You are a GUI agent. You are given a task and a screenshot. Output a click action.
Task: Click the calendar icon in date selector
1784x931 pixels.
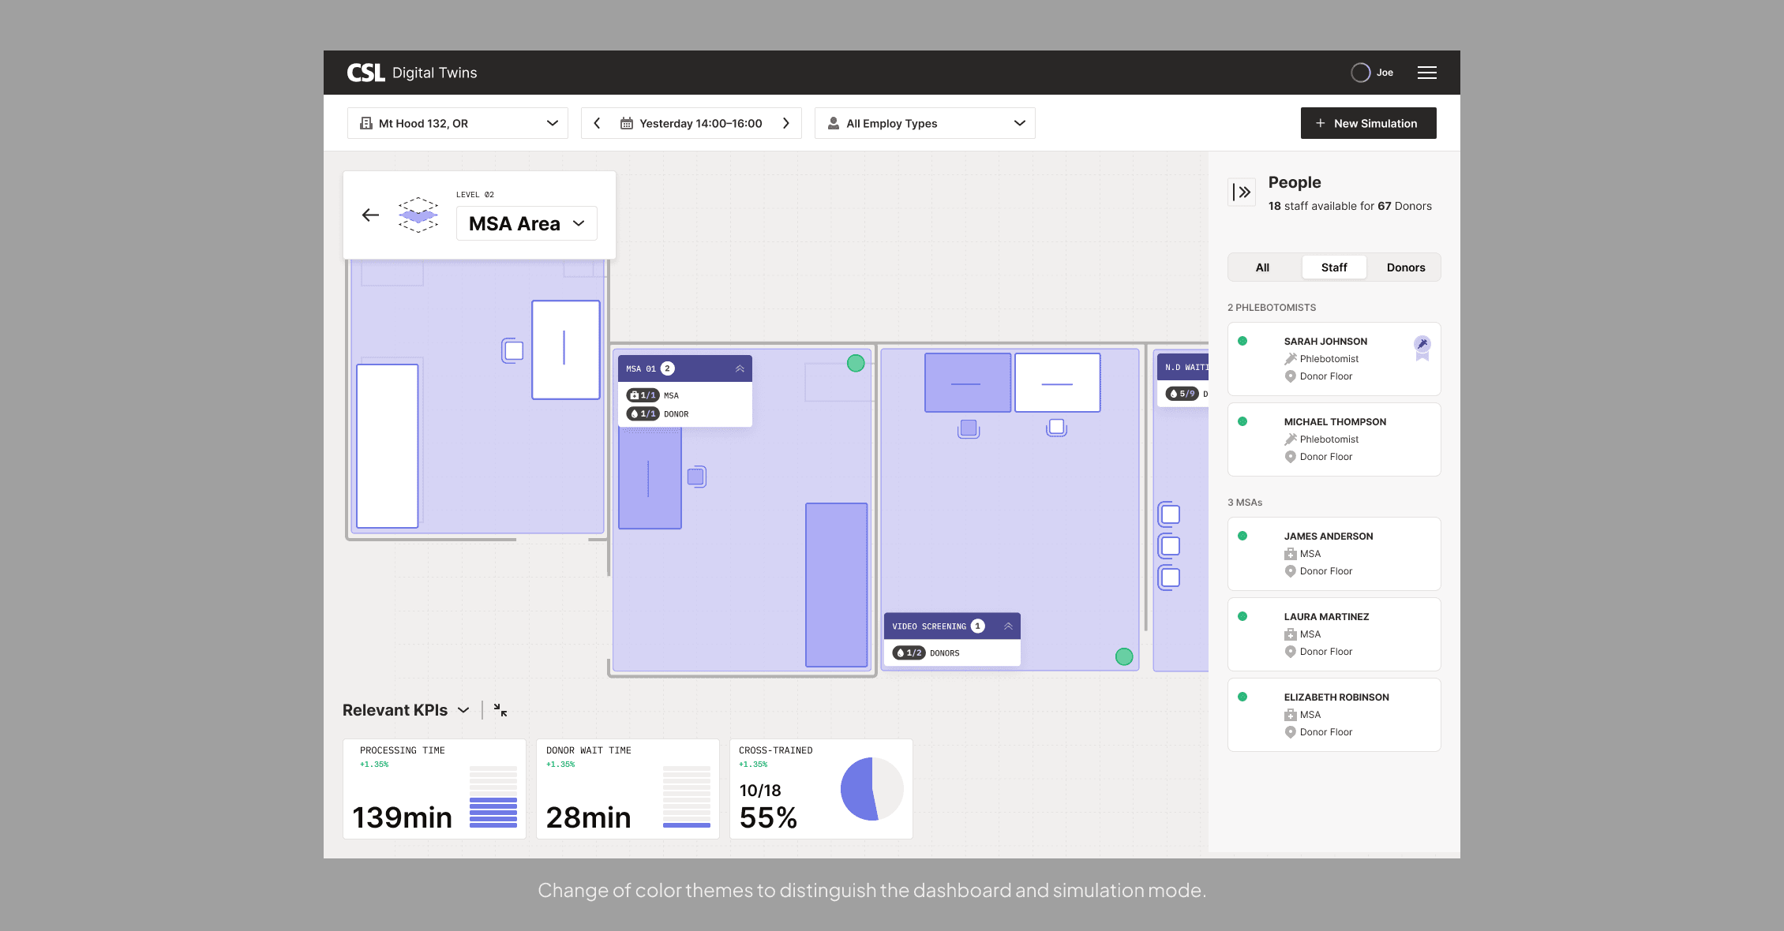(627, 123)
